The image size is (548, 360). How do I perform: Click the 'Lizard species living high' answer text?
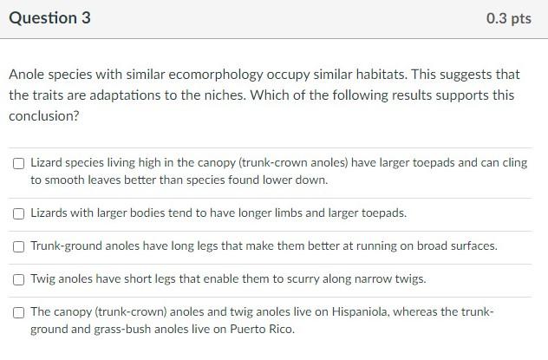[x=279, y=171]
